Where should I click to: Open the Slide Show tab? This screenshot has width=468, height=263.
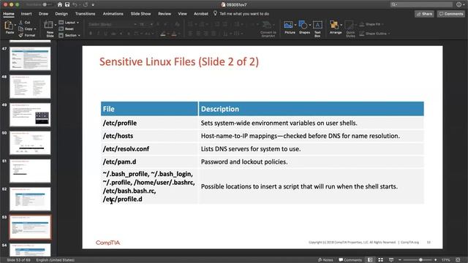tap(140, 14)
